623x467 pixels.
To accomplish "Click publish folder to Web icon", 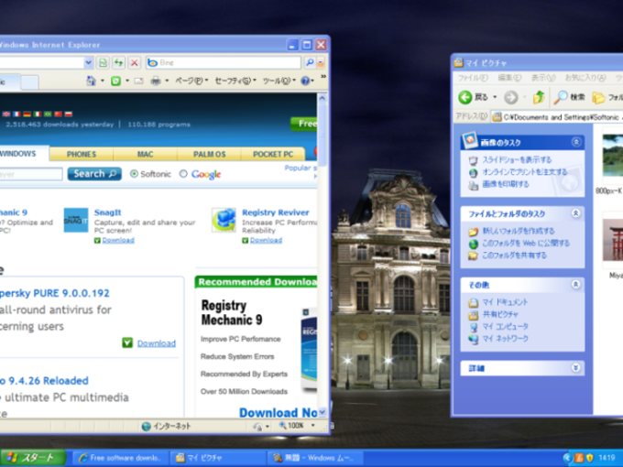I will (x=474, y=244).
